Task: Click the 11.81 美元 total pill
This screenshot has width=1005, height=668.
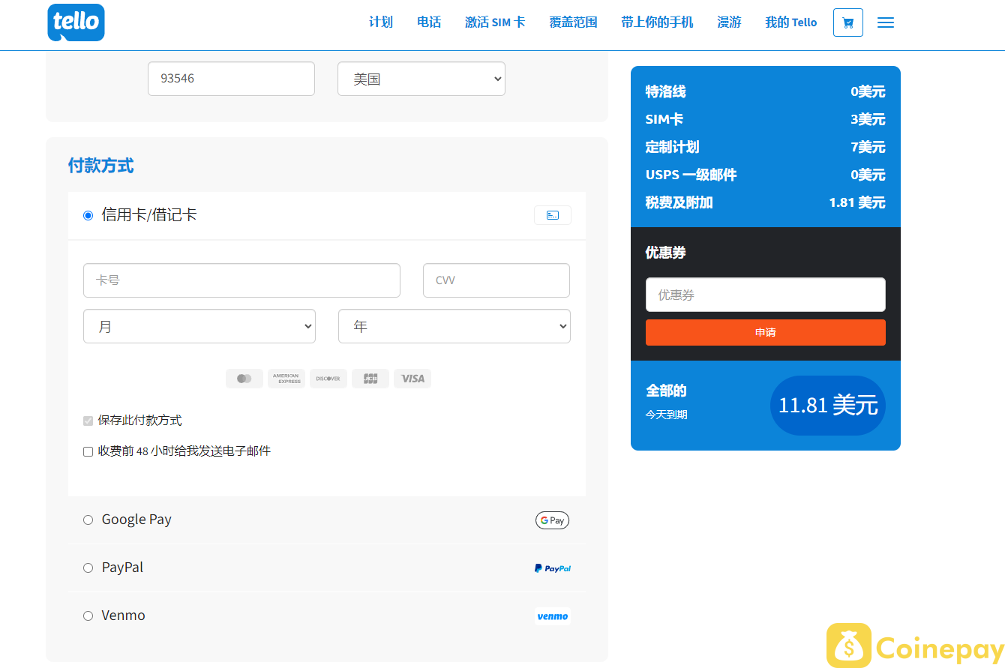Action: (x=828, y=406)
